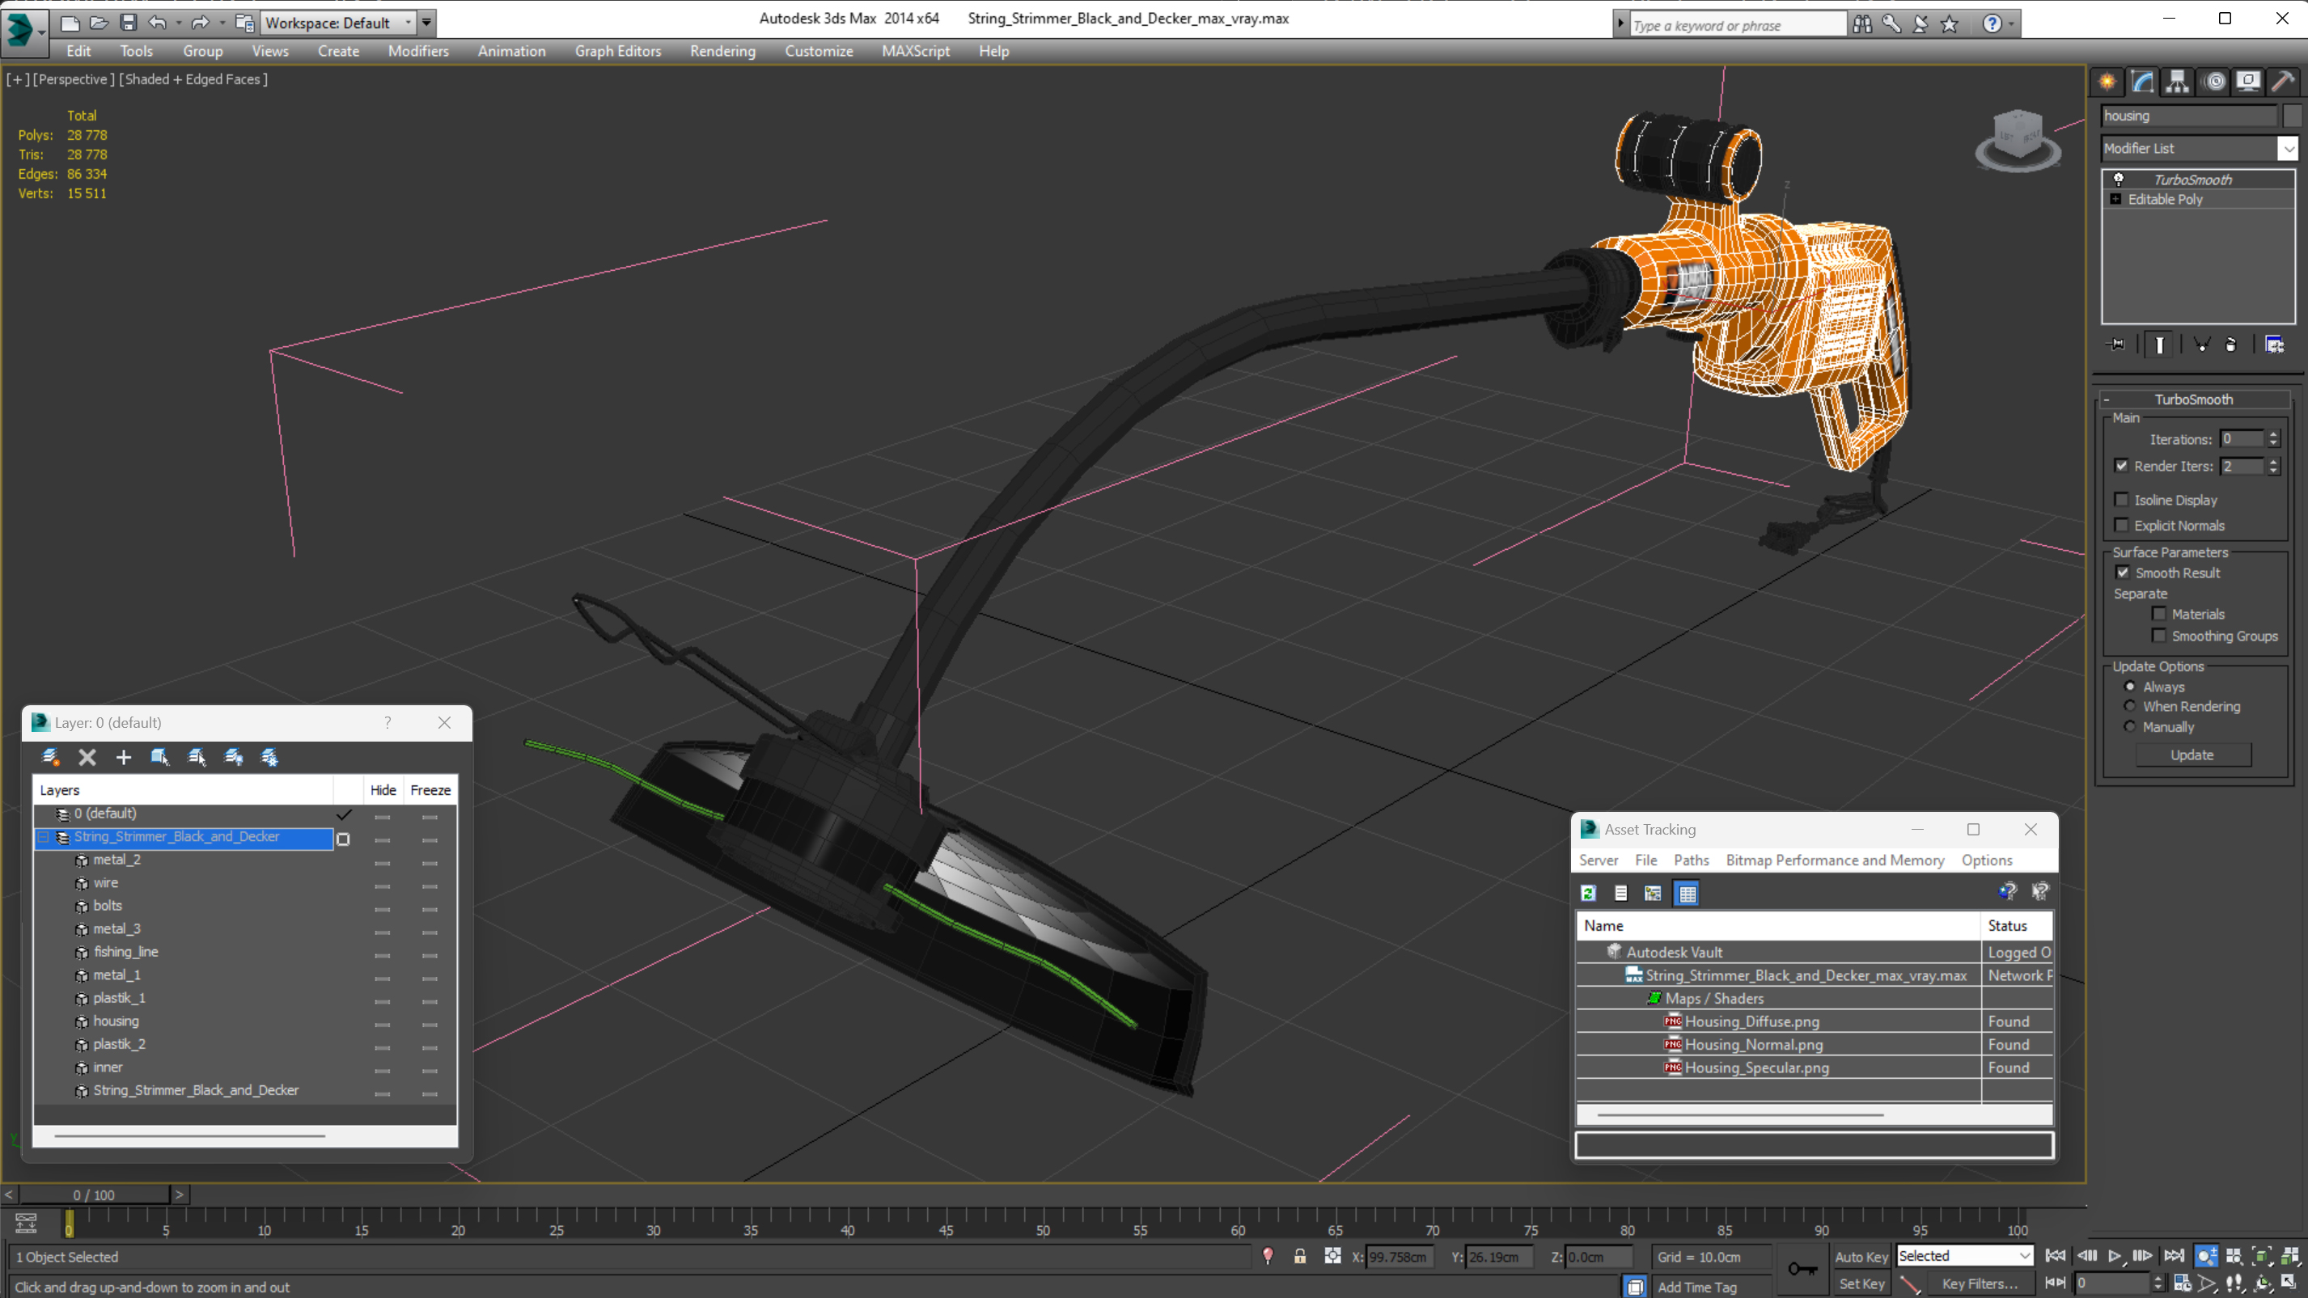Image resolution: width=2308 pixels, height=1298 pixels.
Task: Switch Asset Tracking to table view icon
Action: pyautogui.click(x=1686, y=893)
